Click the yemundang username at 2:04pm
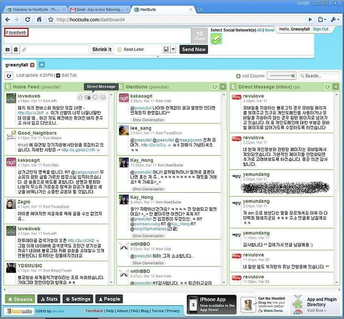 256,201
